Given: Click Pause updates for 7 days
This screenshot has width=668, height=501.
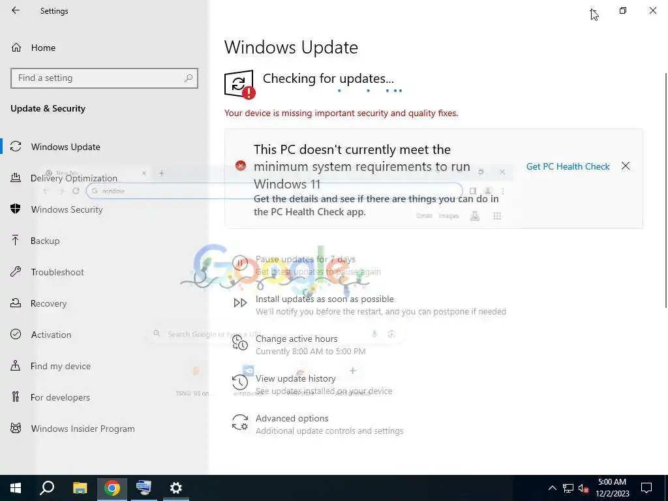Looking at the screenshot, I should [x=305, y=259].
